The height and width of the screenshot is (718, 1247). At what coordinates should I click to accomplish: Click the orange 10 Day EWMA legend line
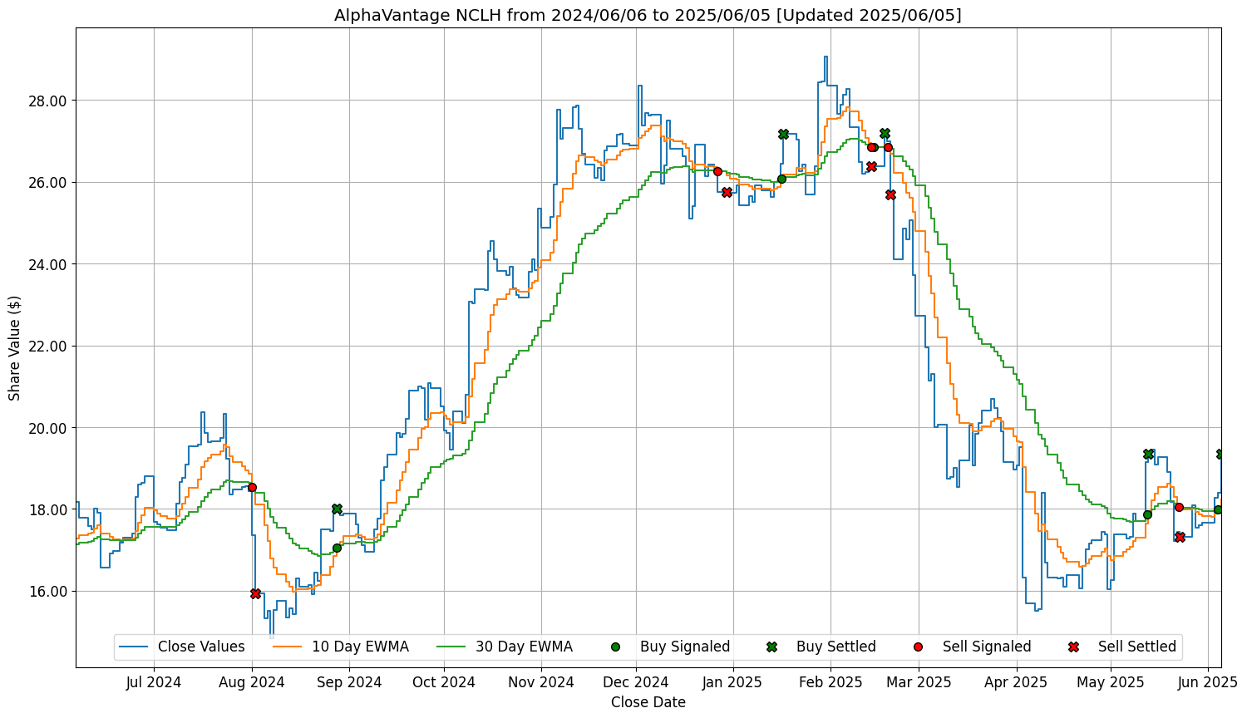pos(288,647)
